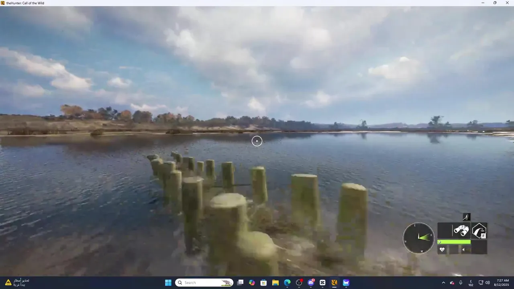The width and height of the screenshot is (514, 289).
Task: Click the HUD compass dial
Action: click(x=419, y=238)
